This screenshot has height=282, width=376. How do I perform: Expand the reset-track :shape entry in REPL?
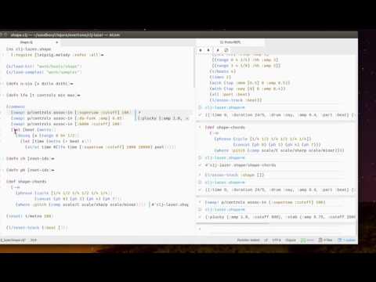click(x=200, y=175)
